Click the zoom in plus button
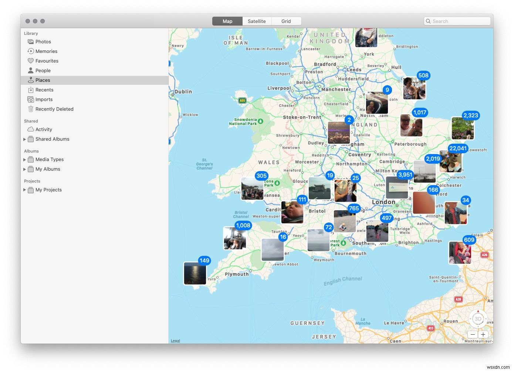 click(483, 334)
